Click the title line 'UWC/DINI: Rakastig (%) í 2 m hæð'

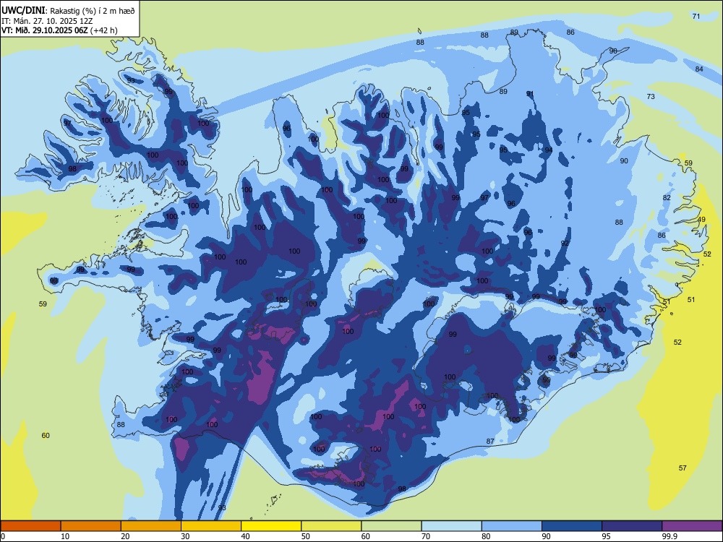[x=68, y=10]
